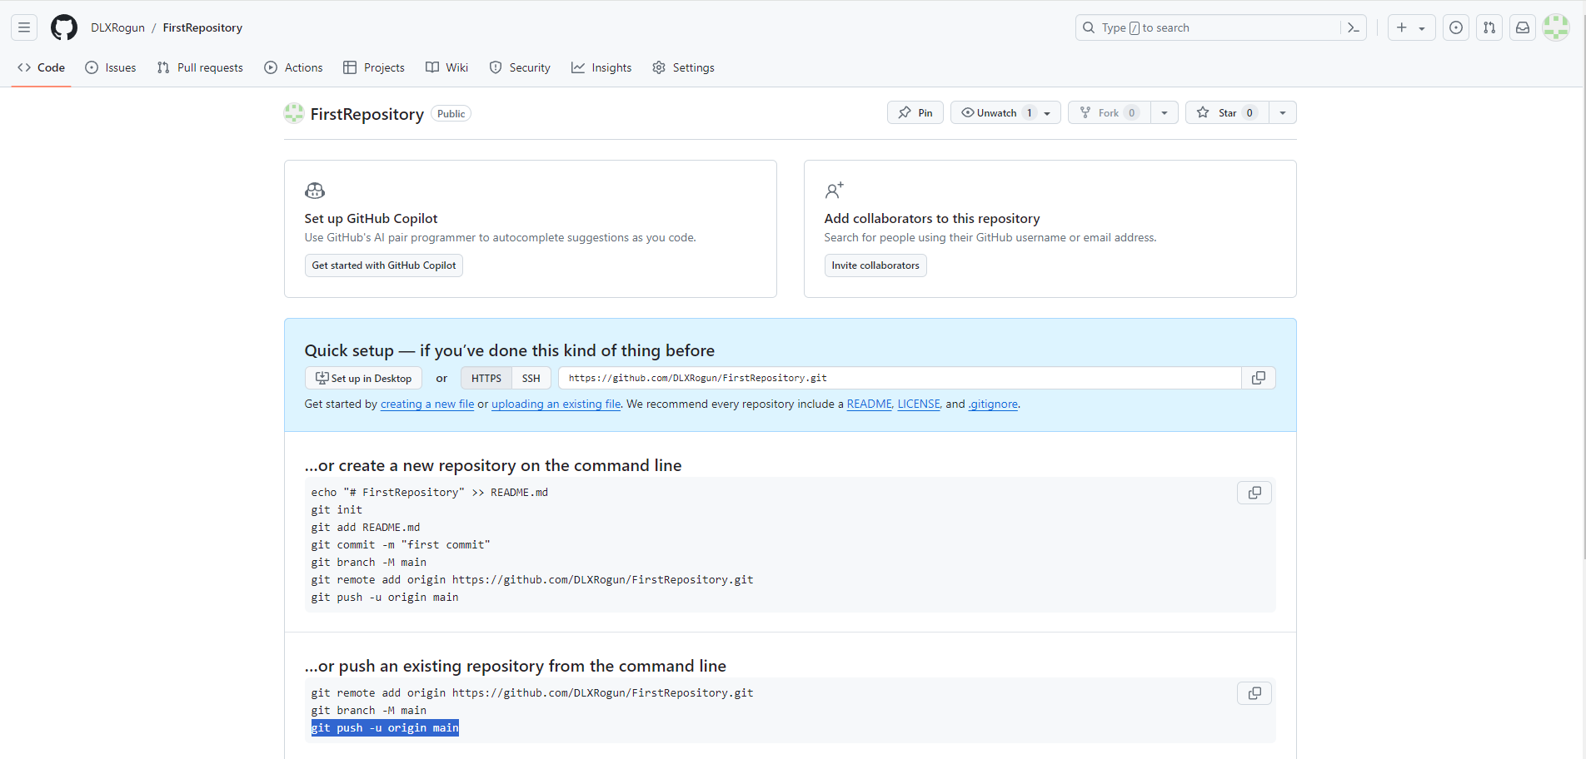Click Get started with GitHub Copilot
The width and height of the screenshot is (1586, 759).
coord(384,265)
